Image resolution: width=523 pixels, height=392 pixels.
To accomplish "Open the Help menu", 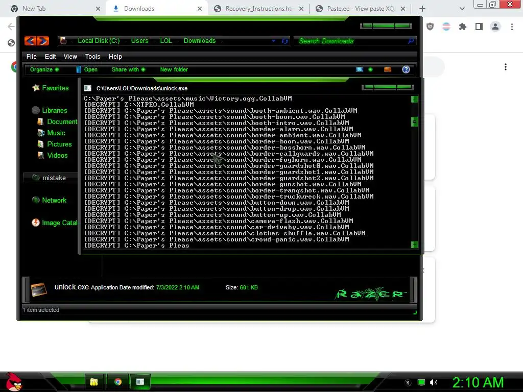I will tap(115, 56).
